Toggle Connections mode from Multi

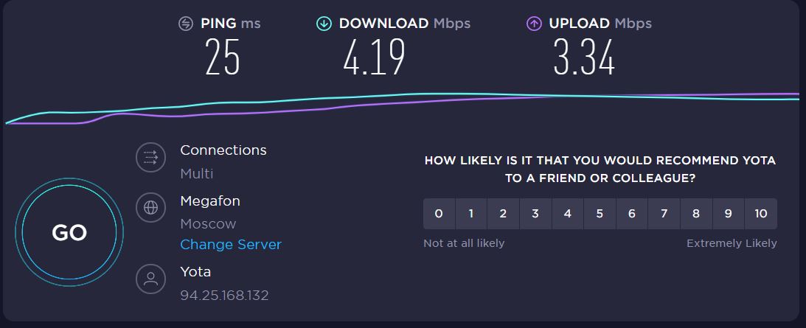[x=196, y=174]
